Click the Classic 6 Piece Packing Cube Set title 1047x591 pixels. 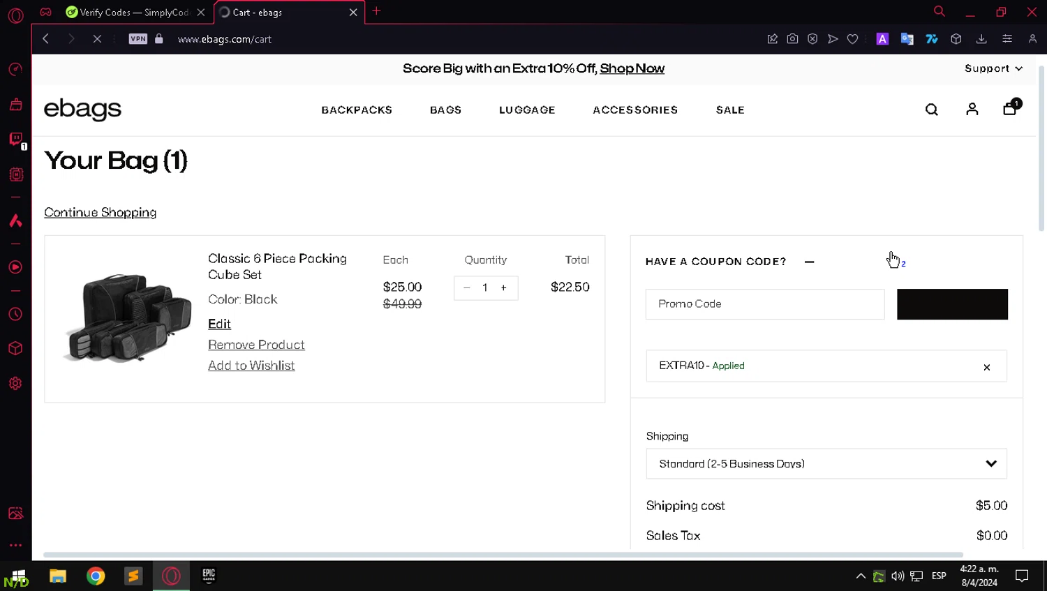pyautogui.click(x=277, y=267)
